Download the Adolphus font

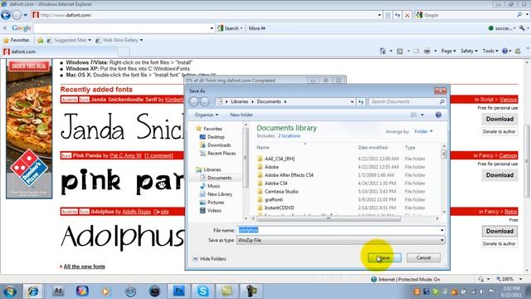[499, 231]
